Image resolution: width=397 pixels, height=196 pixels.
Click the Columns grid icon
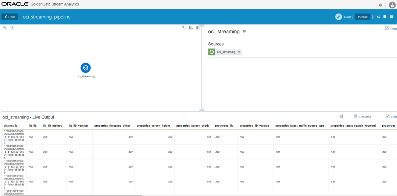[x=355, y=117]
